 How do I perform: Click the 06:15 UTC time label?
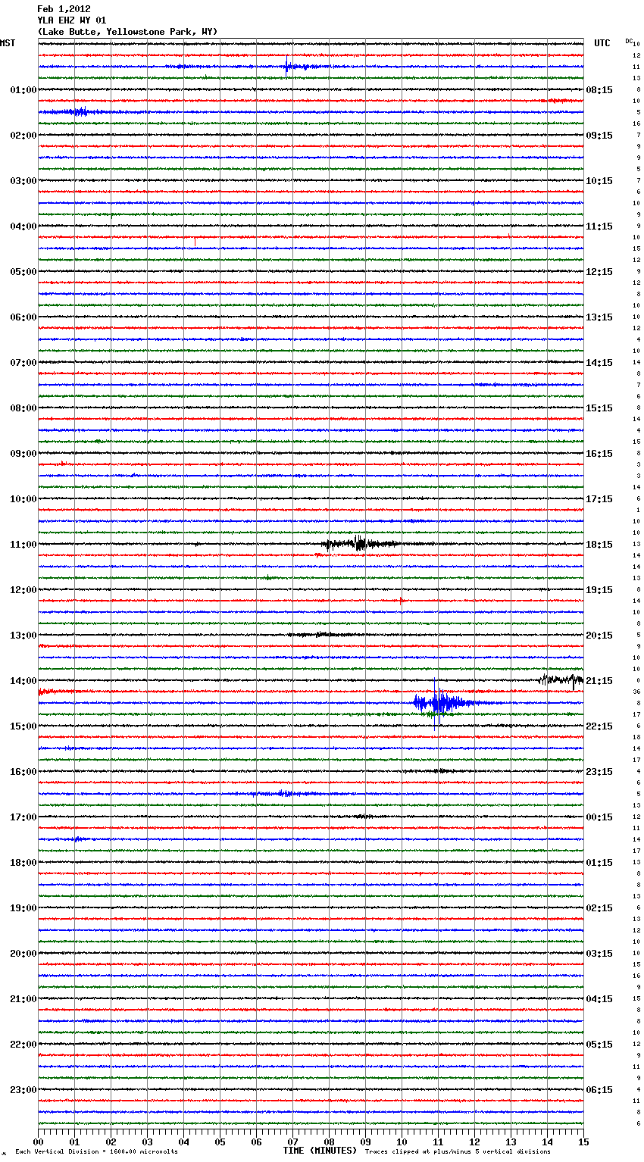click(x=599, y=1090)
